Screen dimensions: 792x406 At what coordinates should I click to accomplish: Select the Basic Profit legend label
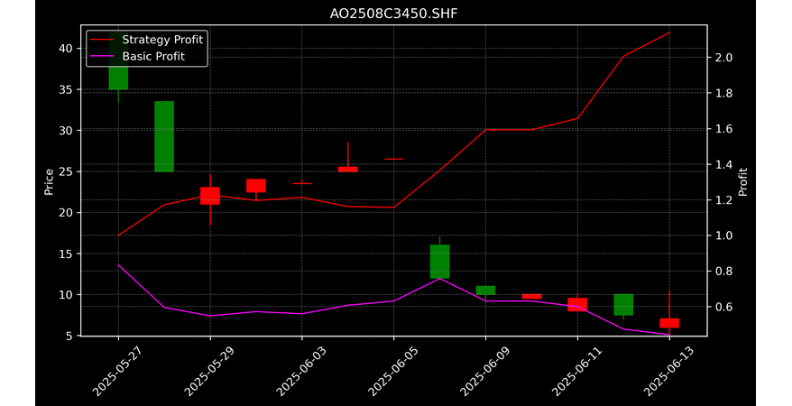153,57
